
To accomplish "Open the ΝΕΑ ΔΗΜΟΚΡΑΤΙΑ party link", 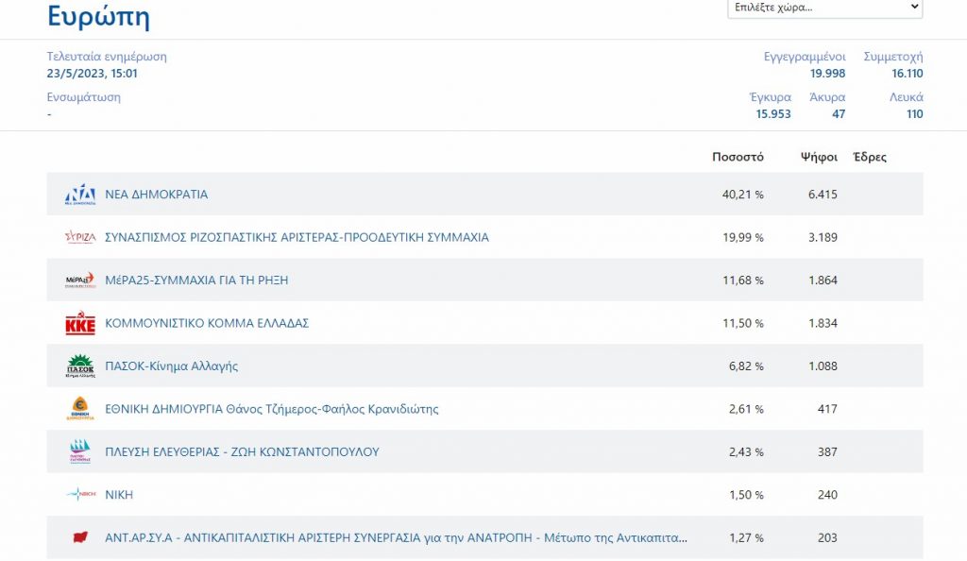I will (156, 195).
